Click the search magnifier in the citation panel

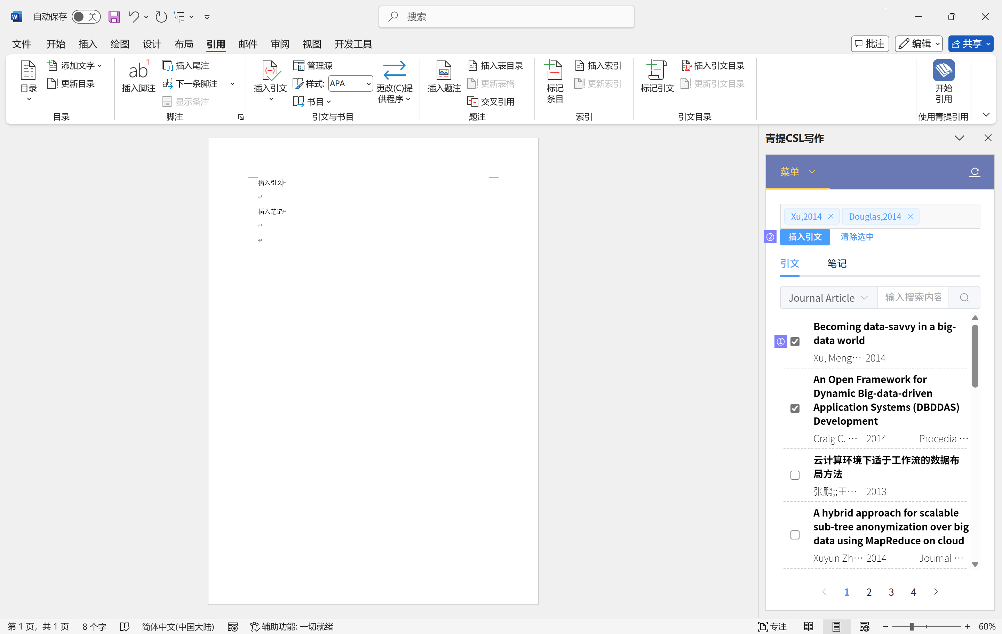[x=964, y=298]
